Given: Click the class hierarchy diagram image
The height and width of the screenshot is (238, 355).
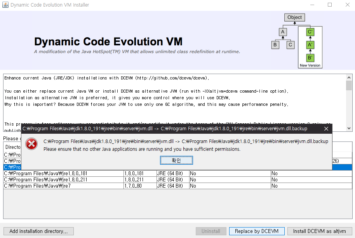Looking at the screenshot, I should 297,41.
